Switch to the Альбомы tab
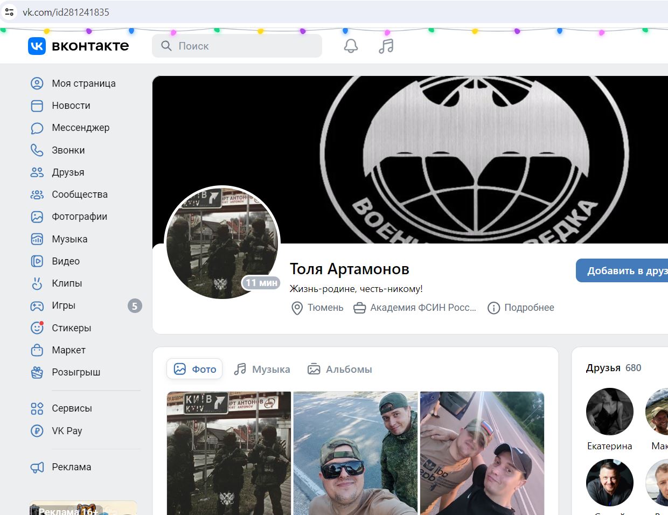668x515 pixels. [x=339, y=369]
